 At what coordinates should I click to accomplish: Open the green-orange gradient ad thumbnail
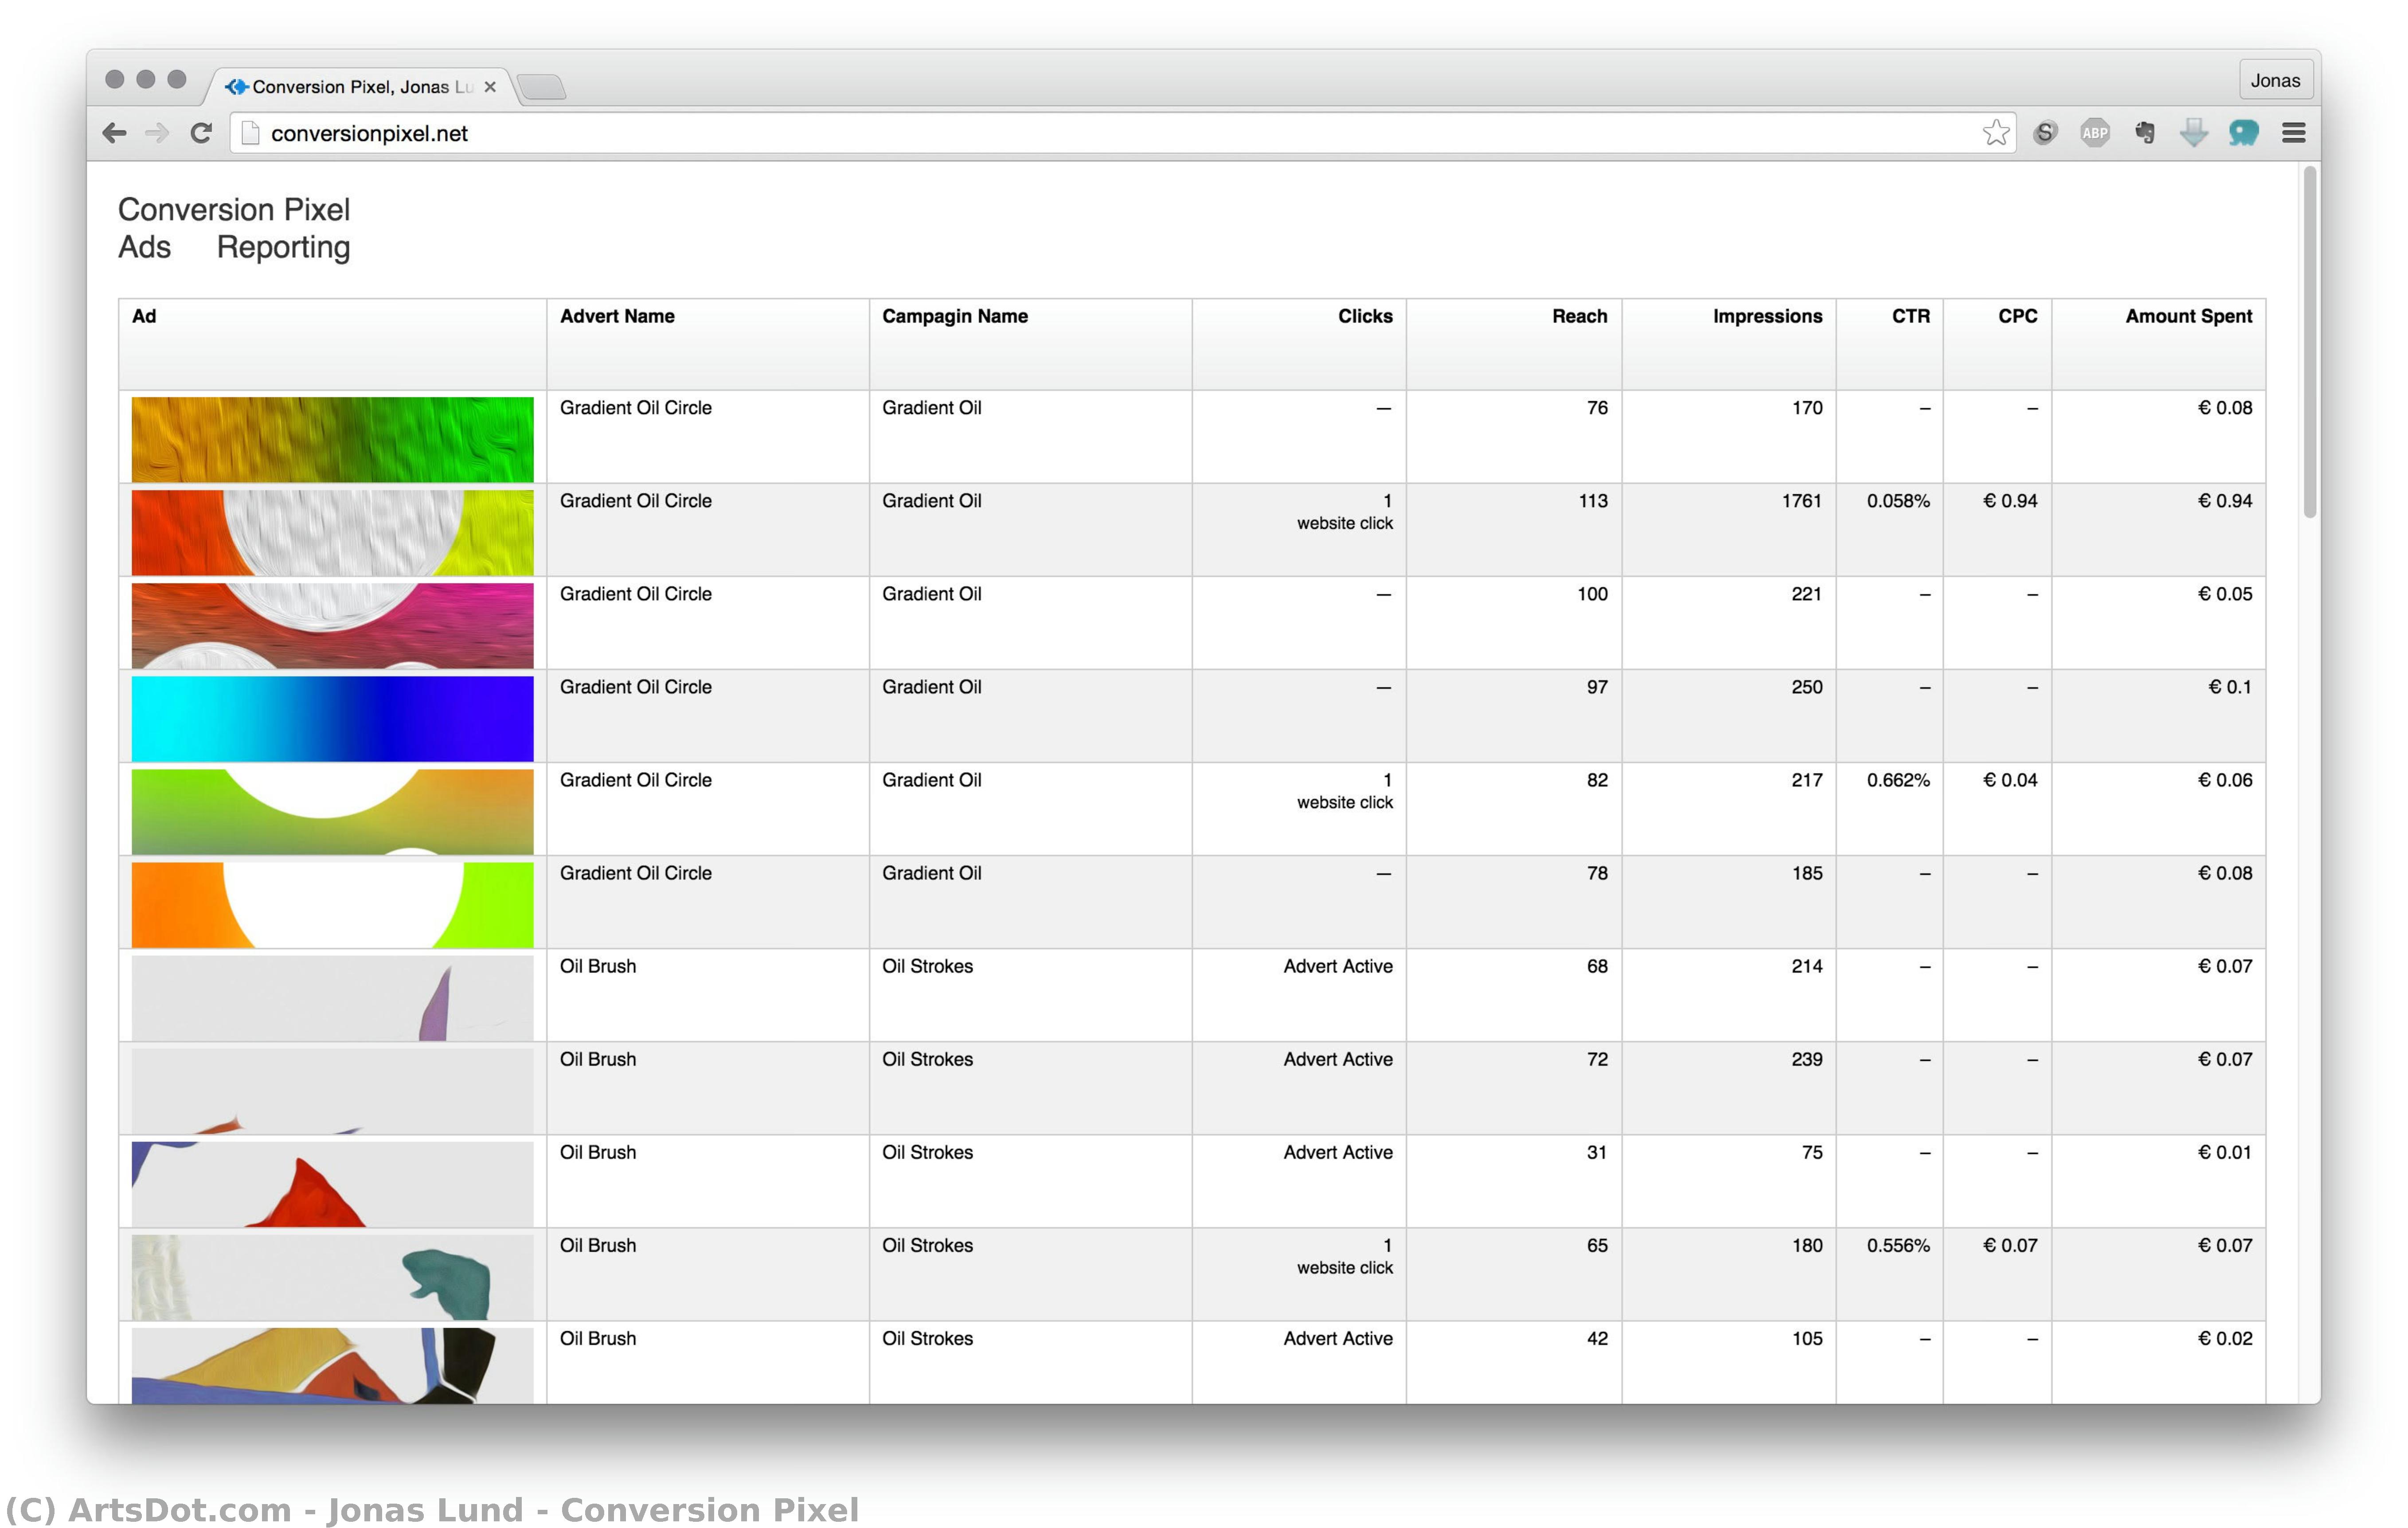(x=333, y=812)
